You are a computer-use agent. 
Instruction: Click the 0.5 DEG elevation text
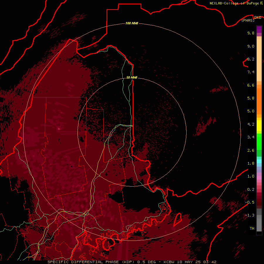pyautogui.click(x=146, y=262)
